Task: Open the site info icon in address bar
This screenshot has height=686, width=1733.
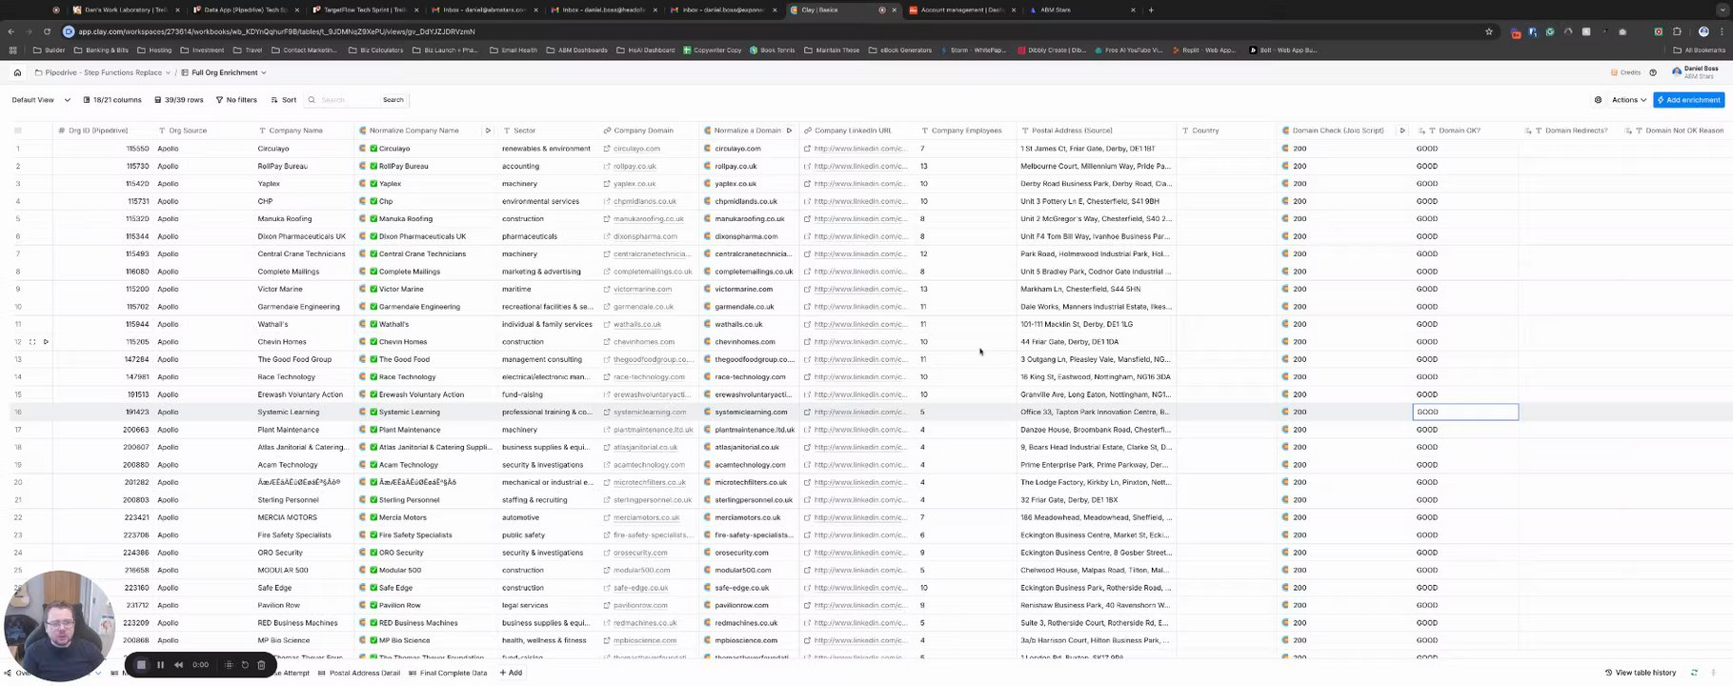Action: pos(69,31)
